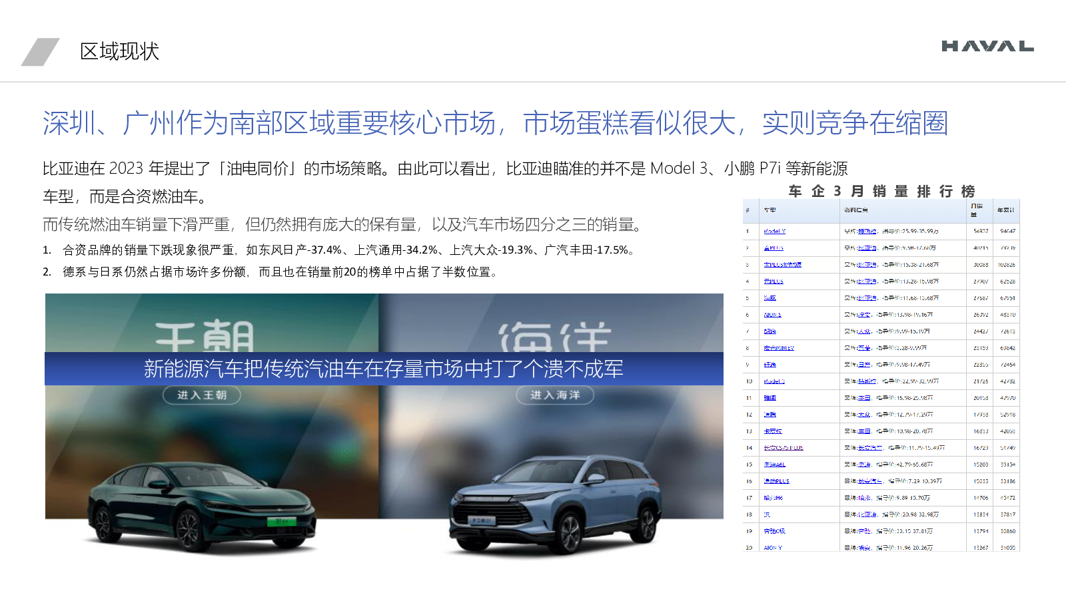The height and width of the screenshot is (599, 1066).
Task: Click the 进入王朝 button
Action: 202,395
